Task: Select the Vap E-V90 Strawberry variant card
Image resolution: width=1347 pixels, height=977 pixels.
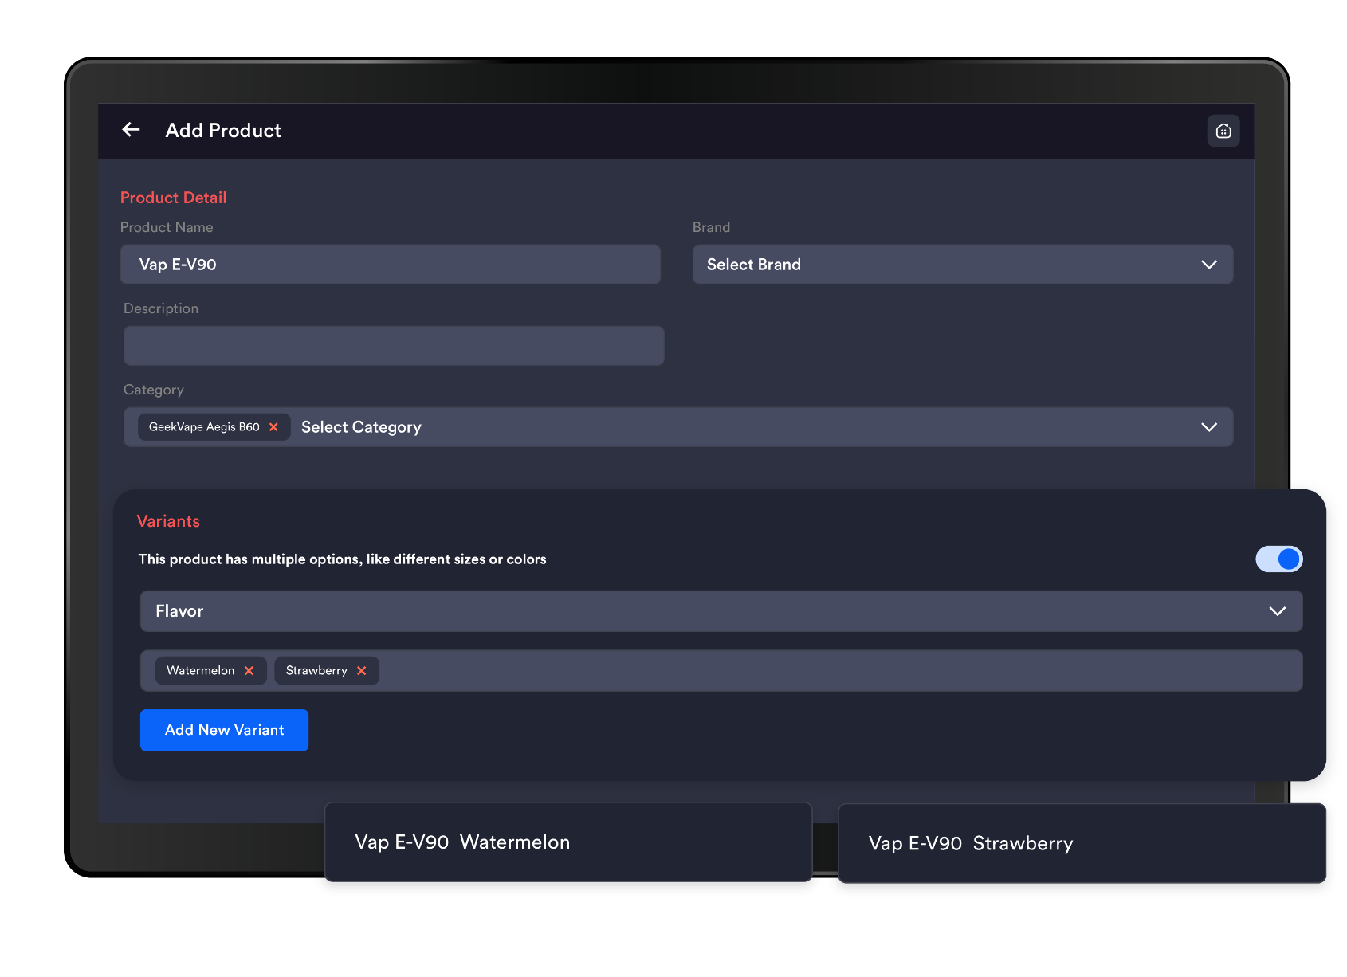Action: (1081, 843)
